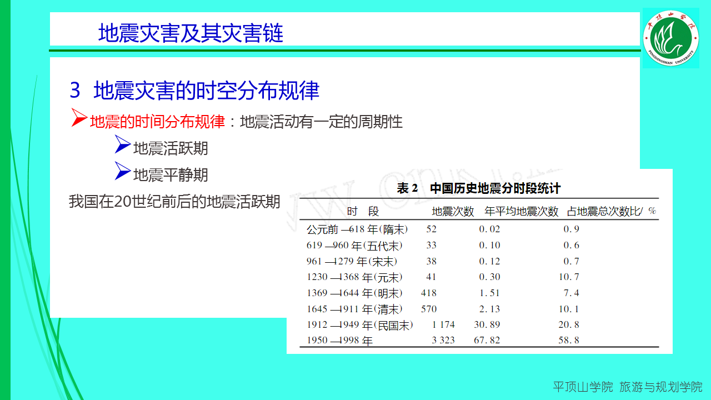The width and height of the screenshot is (711, 400).
Task: Click the annual average value 0.12
Action: (x=489, y=261)
